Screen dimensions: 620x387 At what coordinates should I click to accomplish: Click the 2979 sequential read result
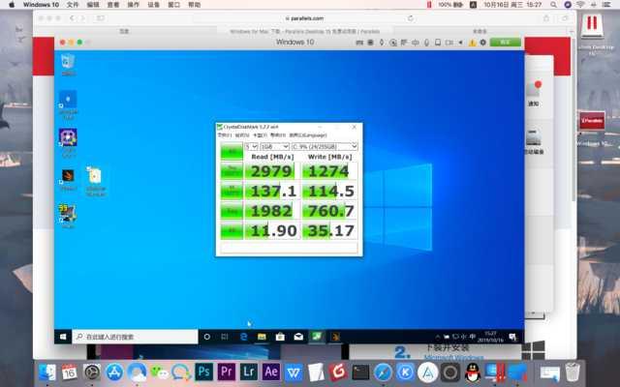pyautogui.click(x=272, y=171)
